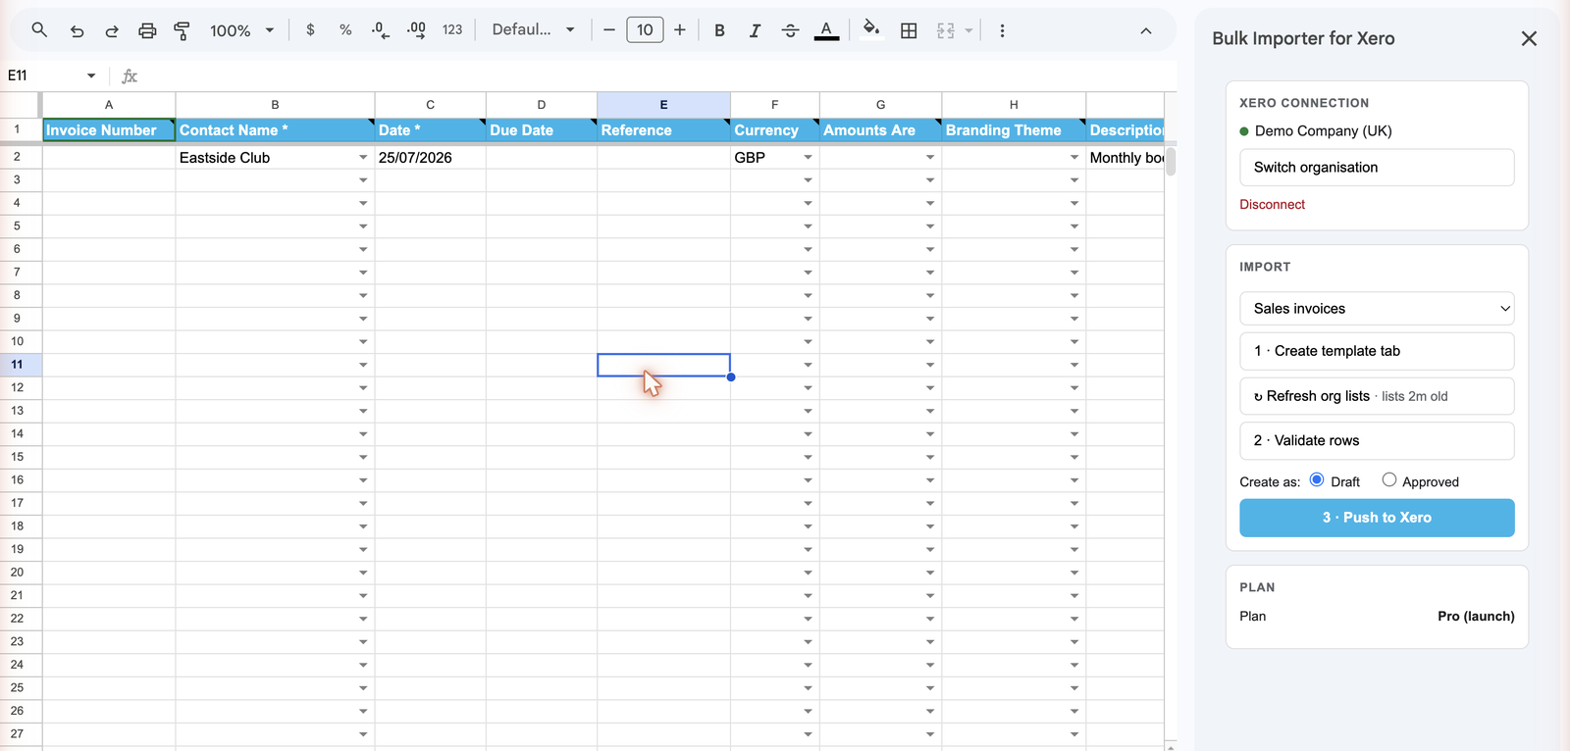
Task: Click the search magnifier icon in toolbar
Action: (39, 30)
